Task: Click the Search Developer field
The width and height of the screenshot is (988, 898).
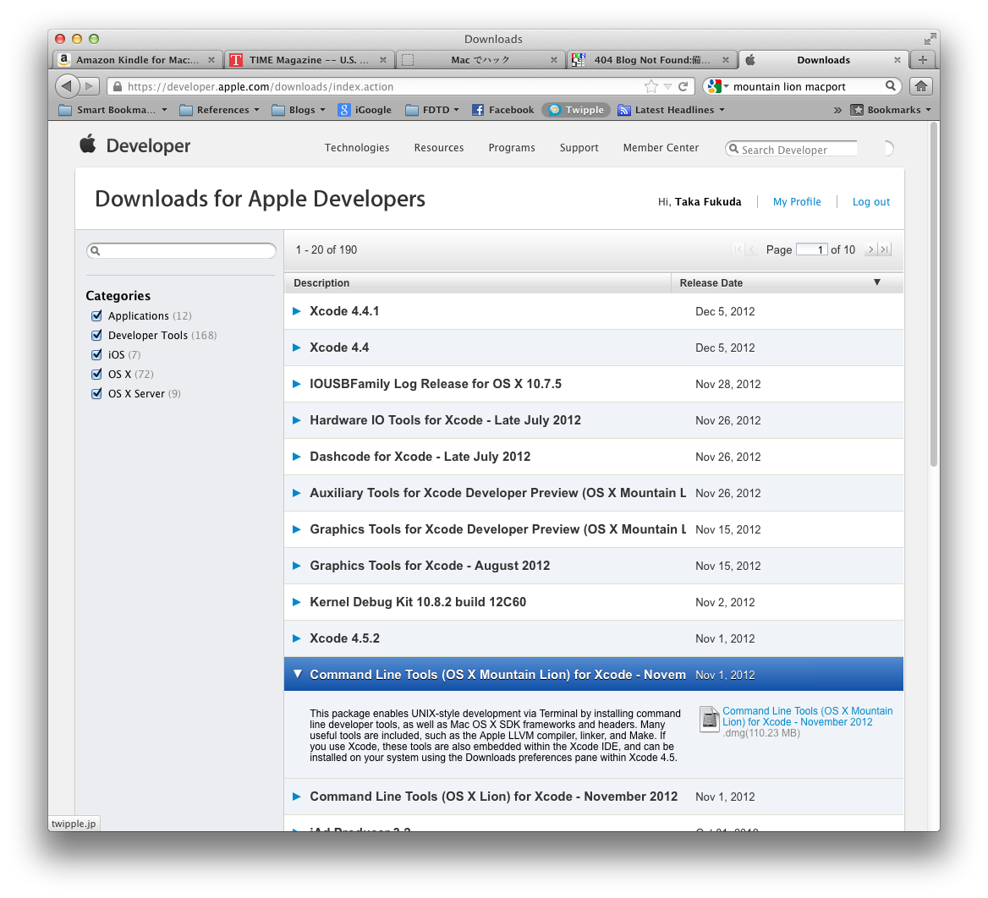Action: click(792, 150)
